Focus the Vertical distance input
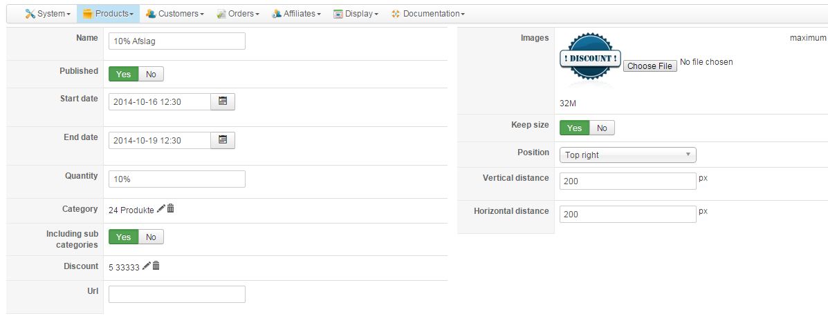The image size is (828, 316). (x=627, y=181)
